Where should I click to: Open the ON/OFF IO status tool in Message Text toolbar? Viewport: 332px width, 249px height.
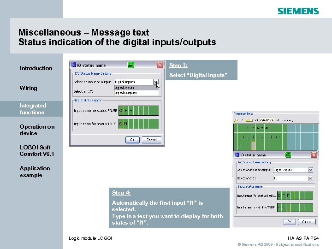click(267, 120)
